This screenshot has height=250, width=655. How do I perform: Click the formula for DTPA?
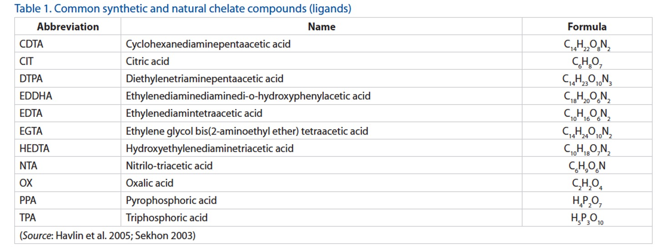pyautogui.click(x=587, y=80)
